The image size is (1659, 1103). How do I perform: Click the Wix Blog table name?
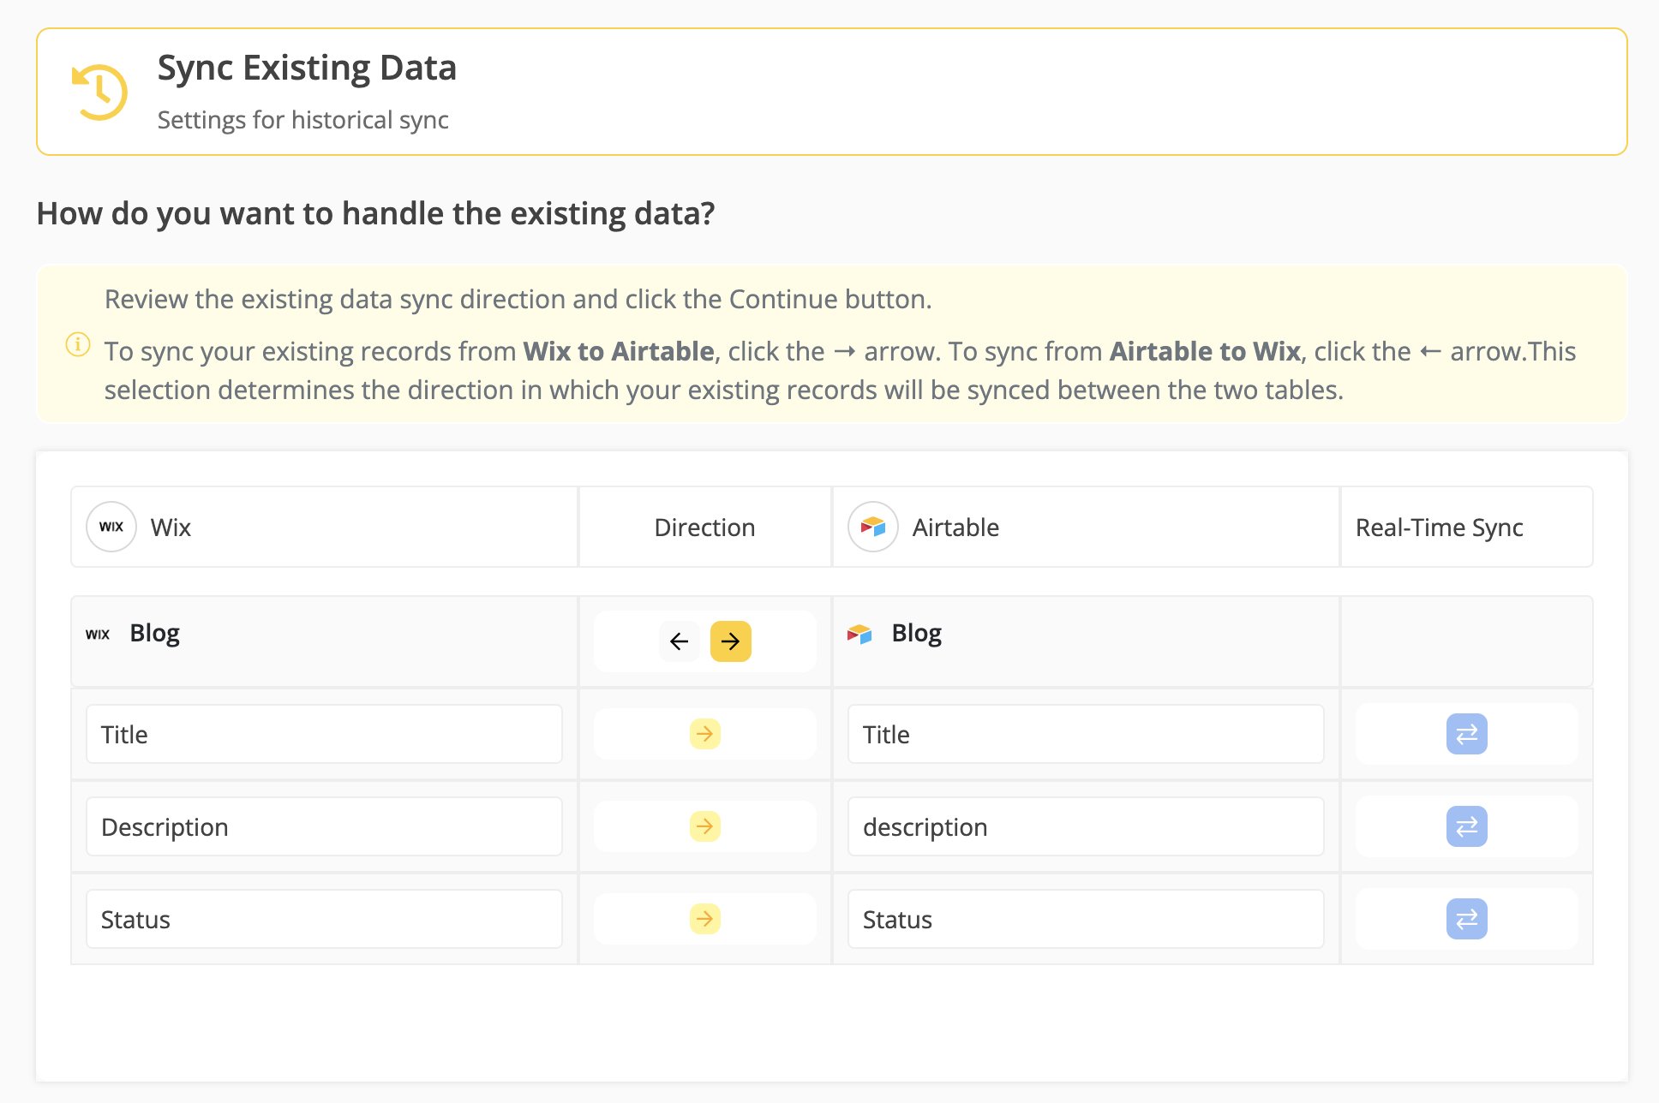155,633
